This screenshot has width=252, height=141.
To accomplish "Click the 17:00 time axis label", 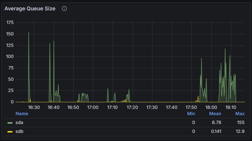I will [93, 107].
